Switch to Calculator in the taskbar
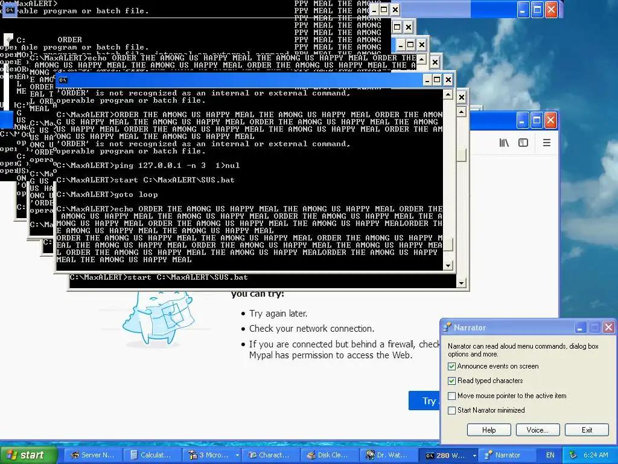 151,455
